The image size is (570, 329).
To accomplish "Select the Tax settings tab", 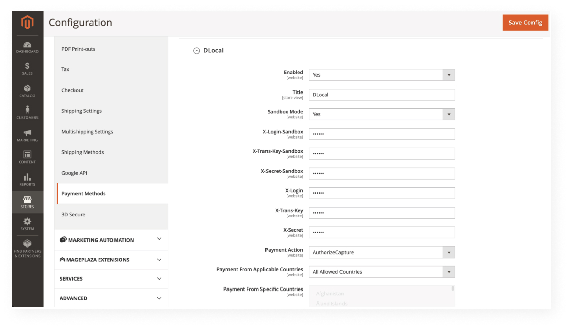I will [112, 69].
